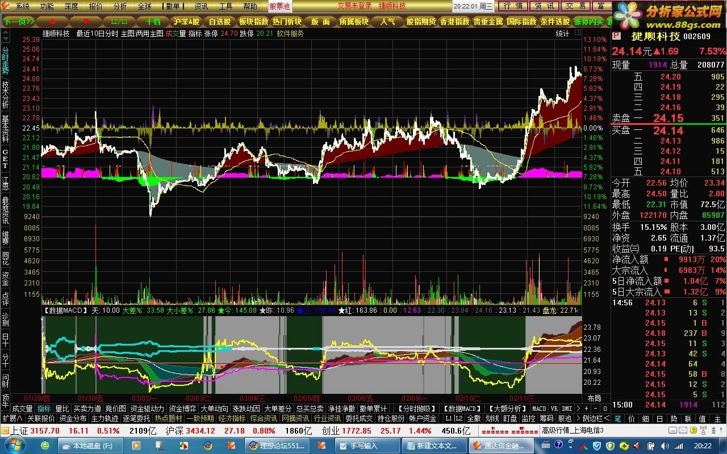The width and height of the screenshot is (727, 454).
Task: Select the 成交量 indicator tab
Action: click(23, 408)
